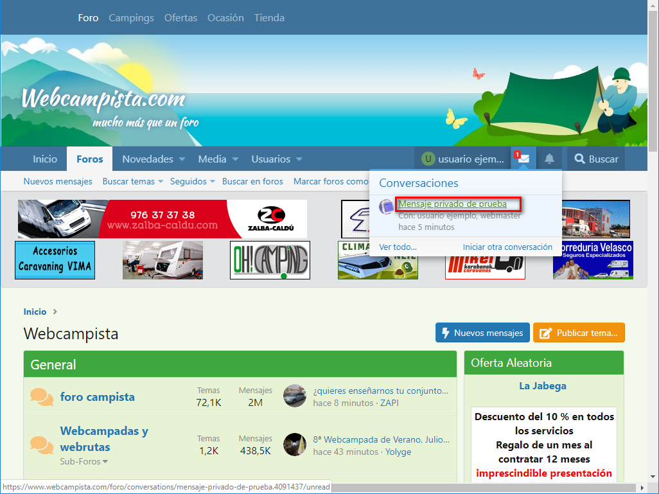Click the Zalba-Caldú banner ad
The image size is (659, 494).
(163, 219)
